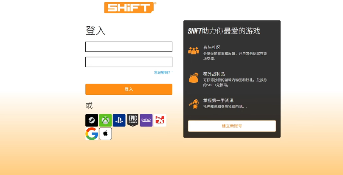The image size is (343, 175).
Task: Click the 或 text above social icons
Action: tap(89, 105)
